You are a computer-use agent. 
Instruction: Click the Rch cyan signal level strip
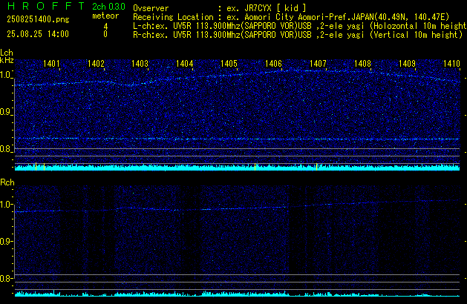(x=237, y=294)
